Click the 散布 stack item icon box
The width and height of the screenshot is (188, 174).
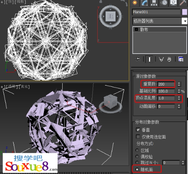tap(137, 29)
